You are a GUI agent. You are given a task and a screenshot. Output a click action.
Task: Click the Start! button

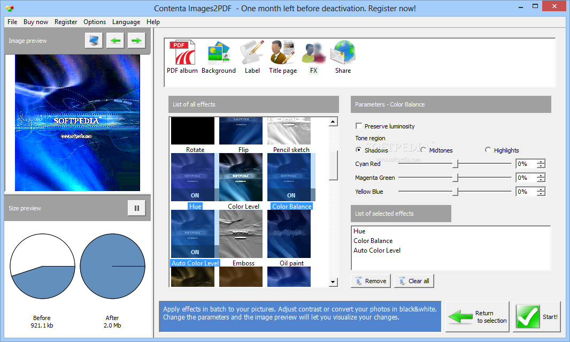[536, 317]
